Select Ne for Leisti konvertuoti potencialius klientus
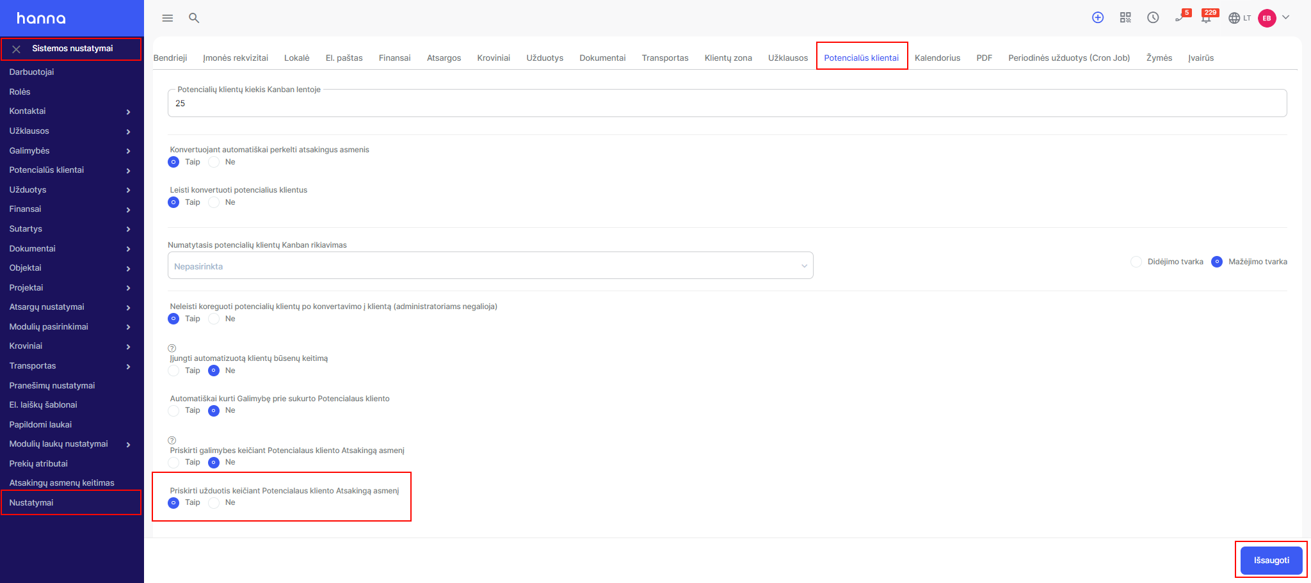This screenshot has width=1311, height=583. tap(214, 202)
